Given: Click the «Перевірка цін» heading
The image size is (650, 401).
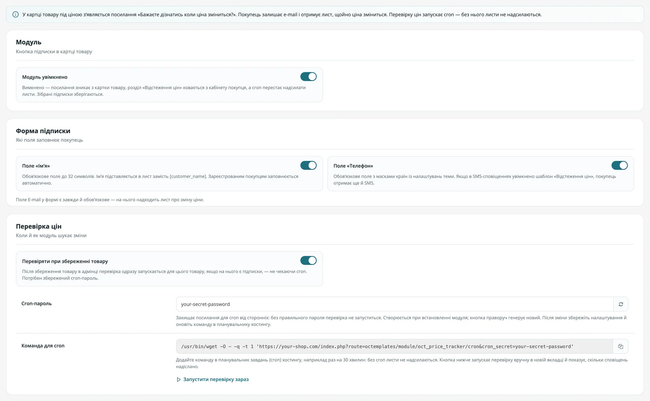Looking at the screenshot, I should [39, 226].
